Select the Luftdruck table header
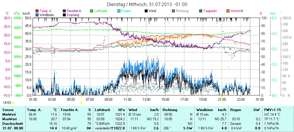Screen dimensions: 294x132 (102, 110)
